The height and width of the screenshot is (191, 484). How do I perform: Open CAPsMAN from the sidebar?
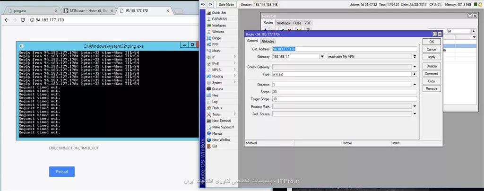click(219, 19)
